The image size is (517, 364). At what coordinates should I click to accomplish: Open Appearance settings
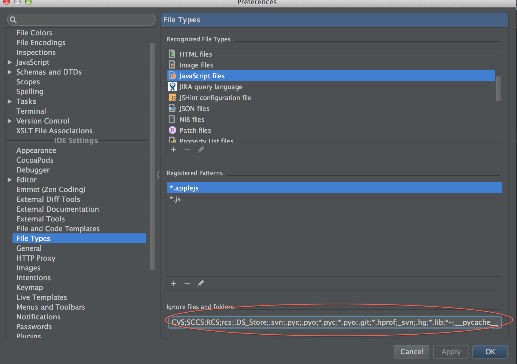coord(36,150)
